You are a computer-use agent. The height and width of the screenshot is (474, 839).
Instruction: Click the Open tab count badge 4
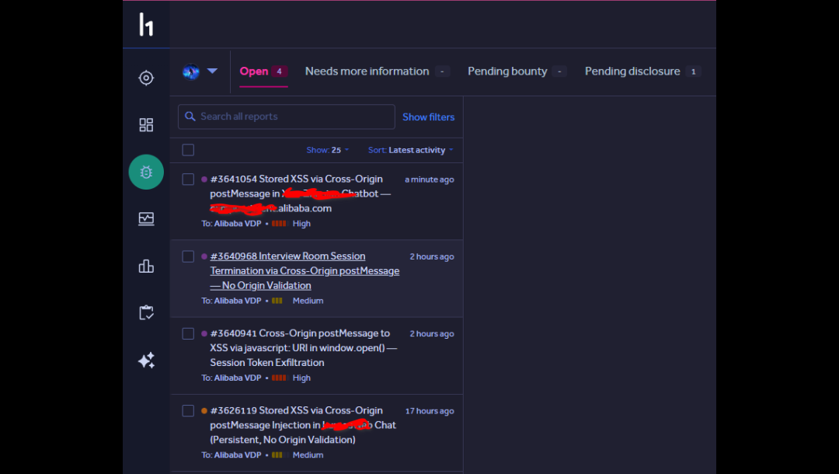coord(280,71)
